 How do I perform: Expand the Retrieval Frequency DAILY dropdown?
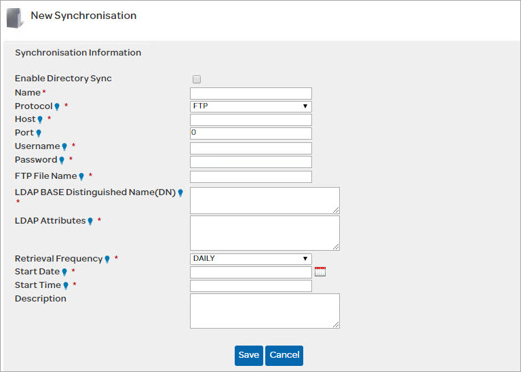[250, 259]
